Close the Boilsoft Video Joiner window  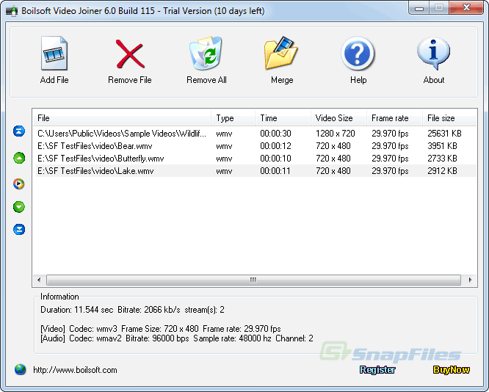(x=466, y=7)
